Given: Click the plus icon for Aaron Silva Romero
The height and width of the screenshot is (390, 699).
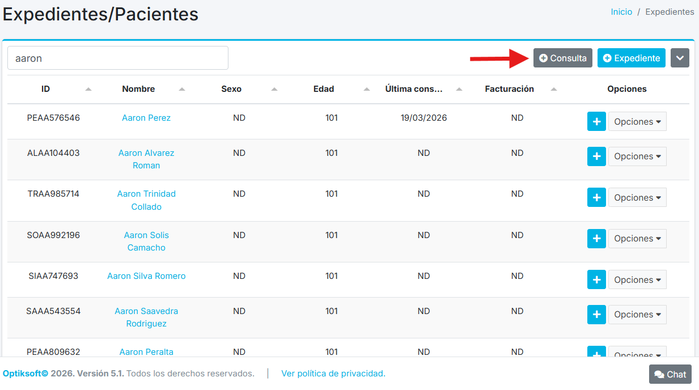Looking at the screenshot, I should tap(596, 279).
